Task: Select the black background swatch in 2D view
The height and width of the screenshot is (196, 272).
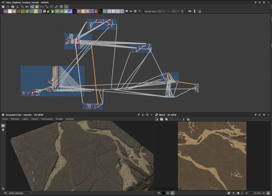Action: point(163,193)
